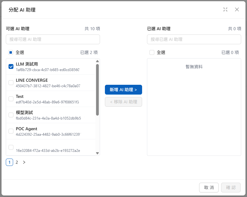Go to page 2 of assistants list
The width and height of the screenshot is (247, 197).
(17, 162)
